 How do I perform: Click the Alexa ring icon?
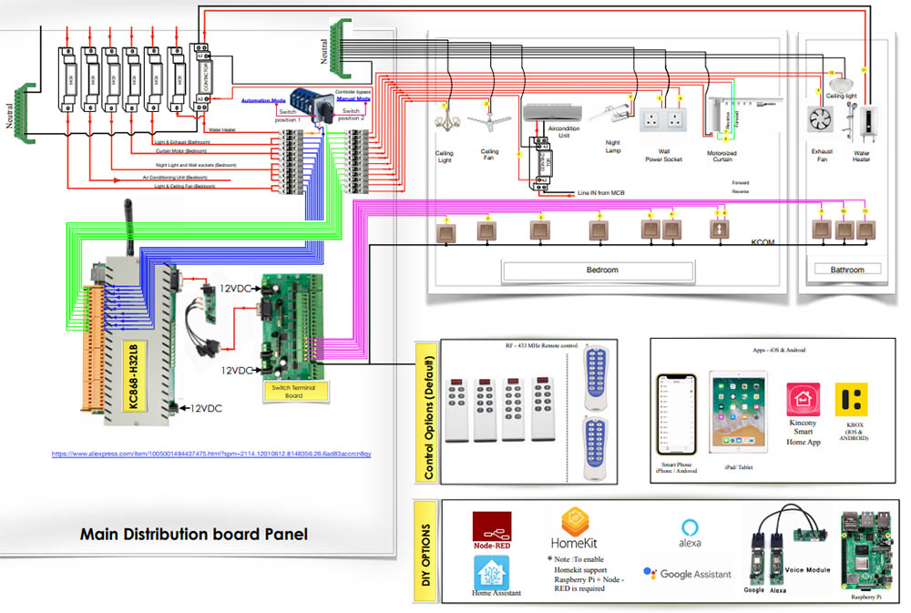(690, 530)
